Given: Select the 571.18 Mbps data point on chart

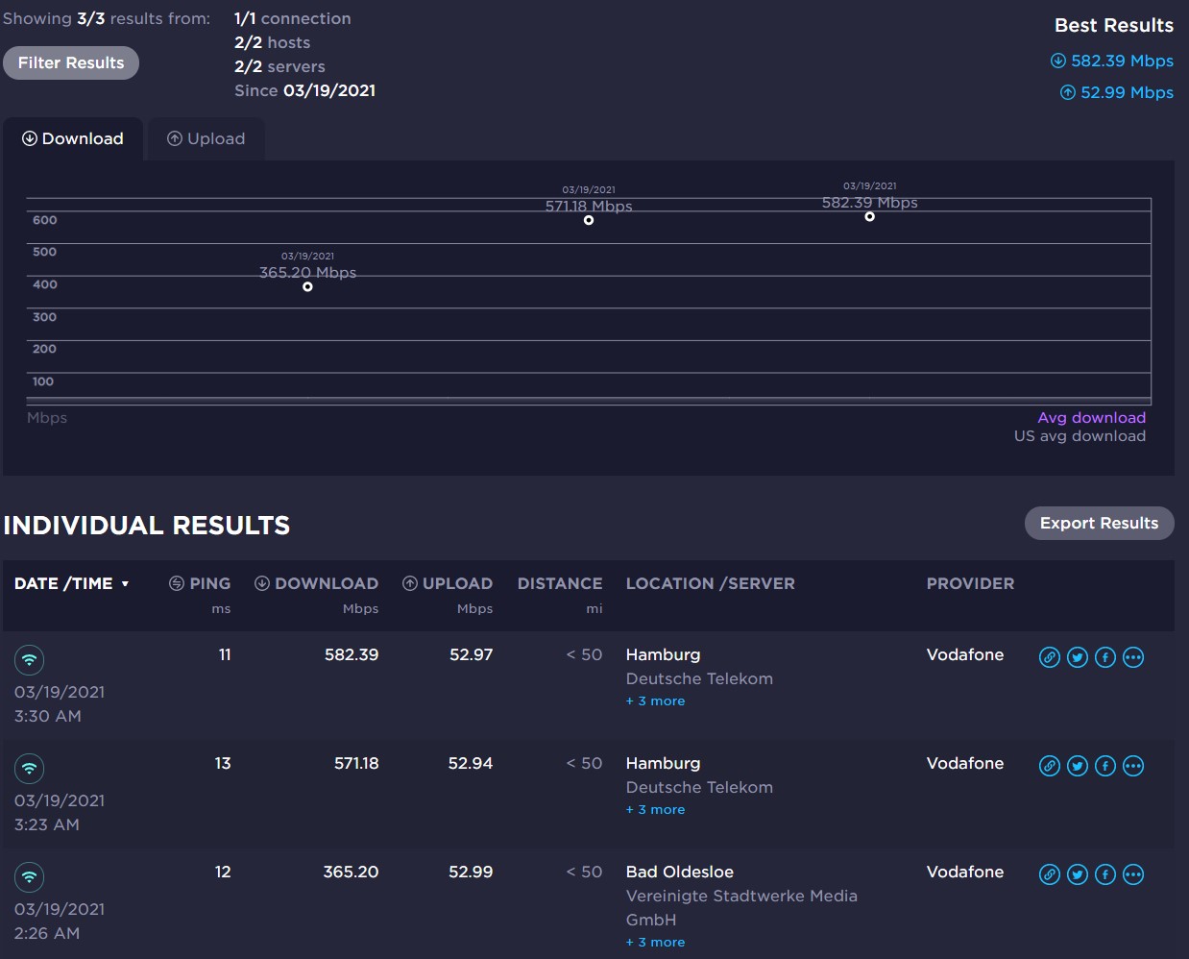Looking at the screenshot, I should [589, 220].
